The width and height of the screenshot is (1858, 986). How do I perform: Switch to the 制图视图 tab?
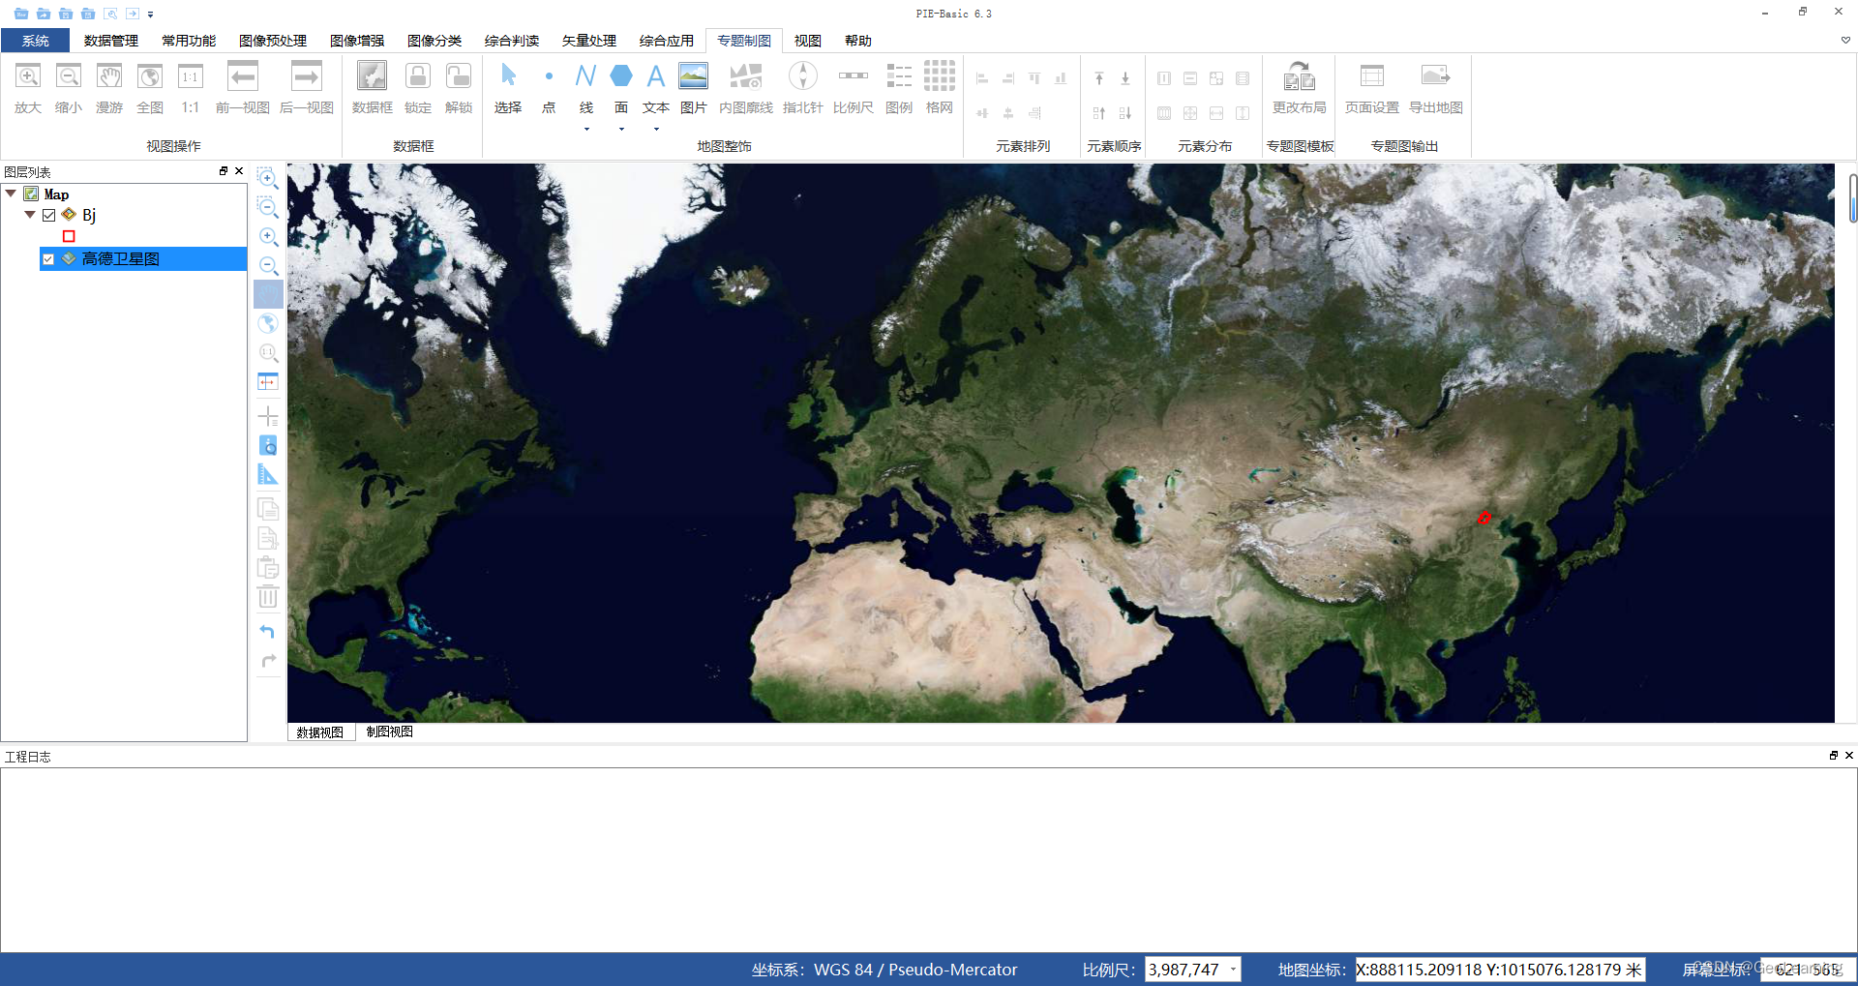[x=389, y=732]
